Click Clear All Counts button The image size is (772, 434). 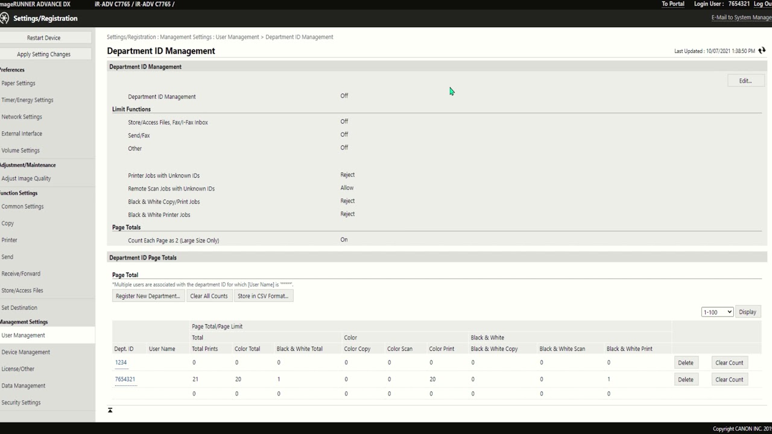[209, 296]
